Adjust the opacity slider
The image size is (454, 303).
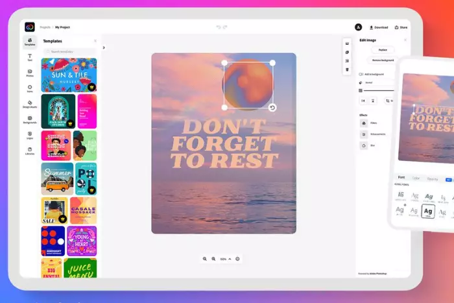tap(379, 91)
